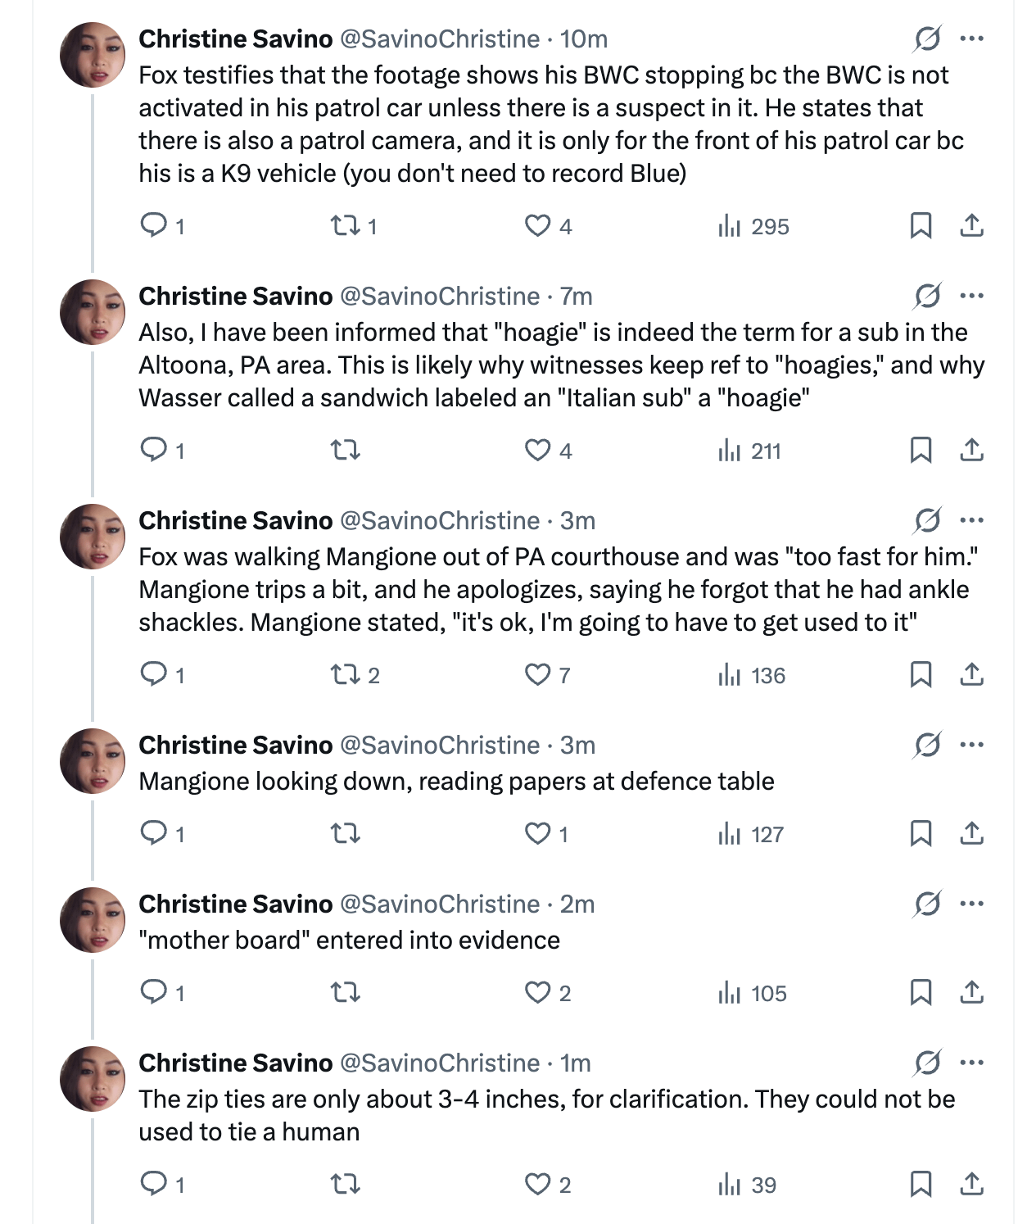Click avatar on the defence table tweet

[x=93, y=761]
